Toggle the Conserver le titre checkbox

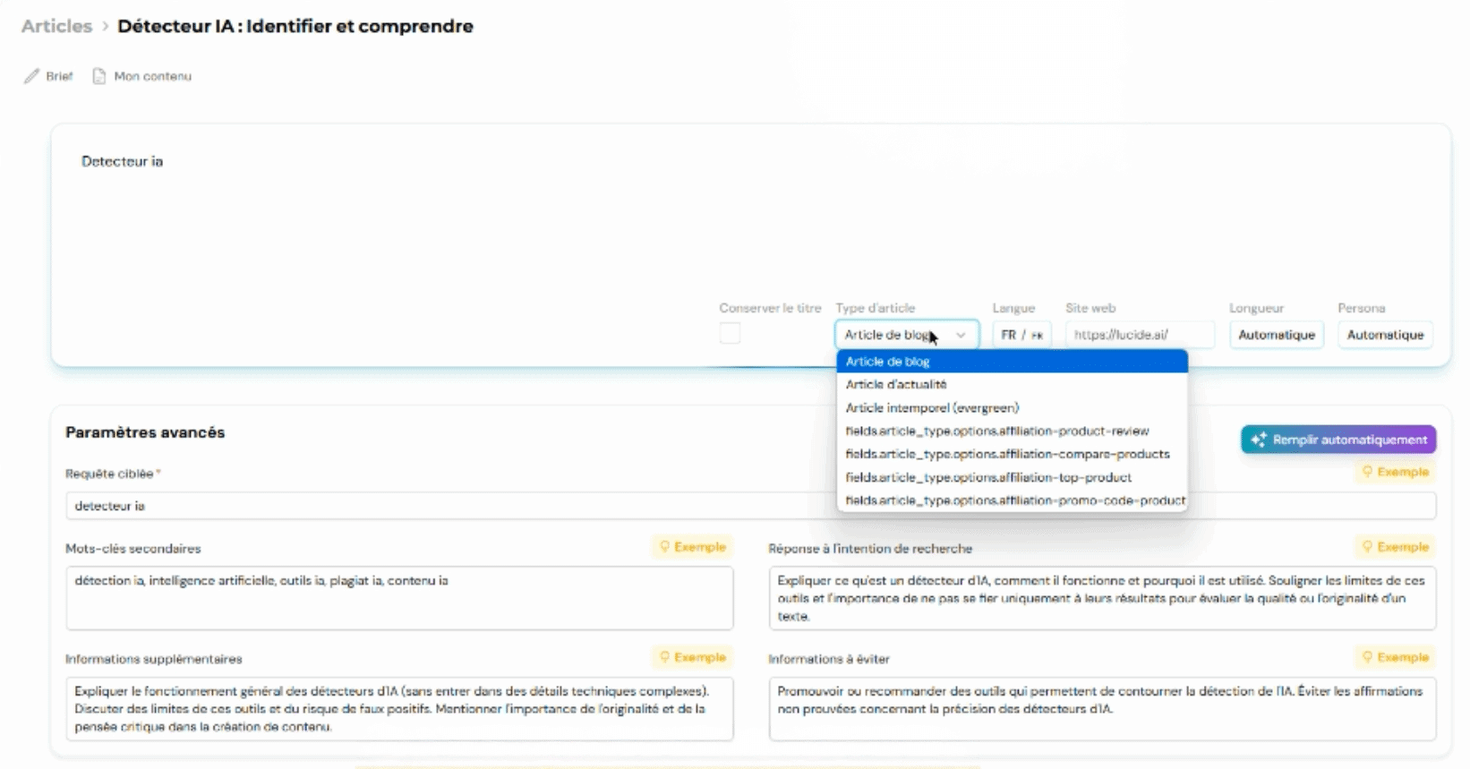tap(730, 333)
